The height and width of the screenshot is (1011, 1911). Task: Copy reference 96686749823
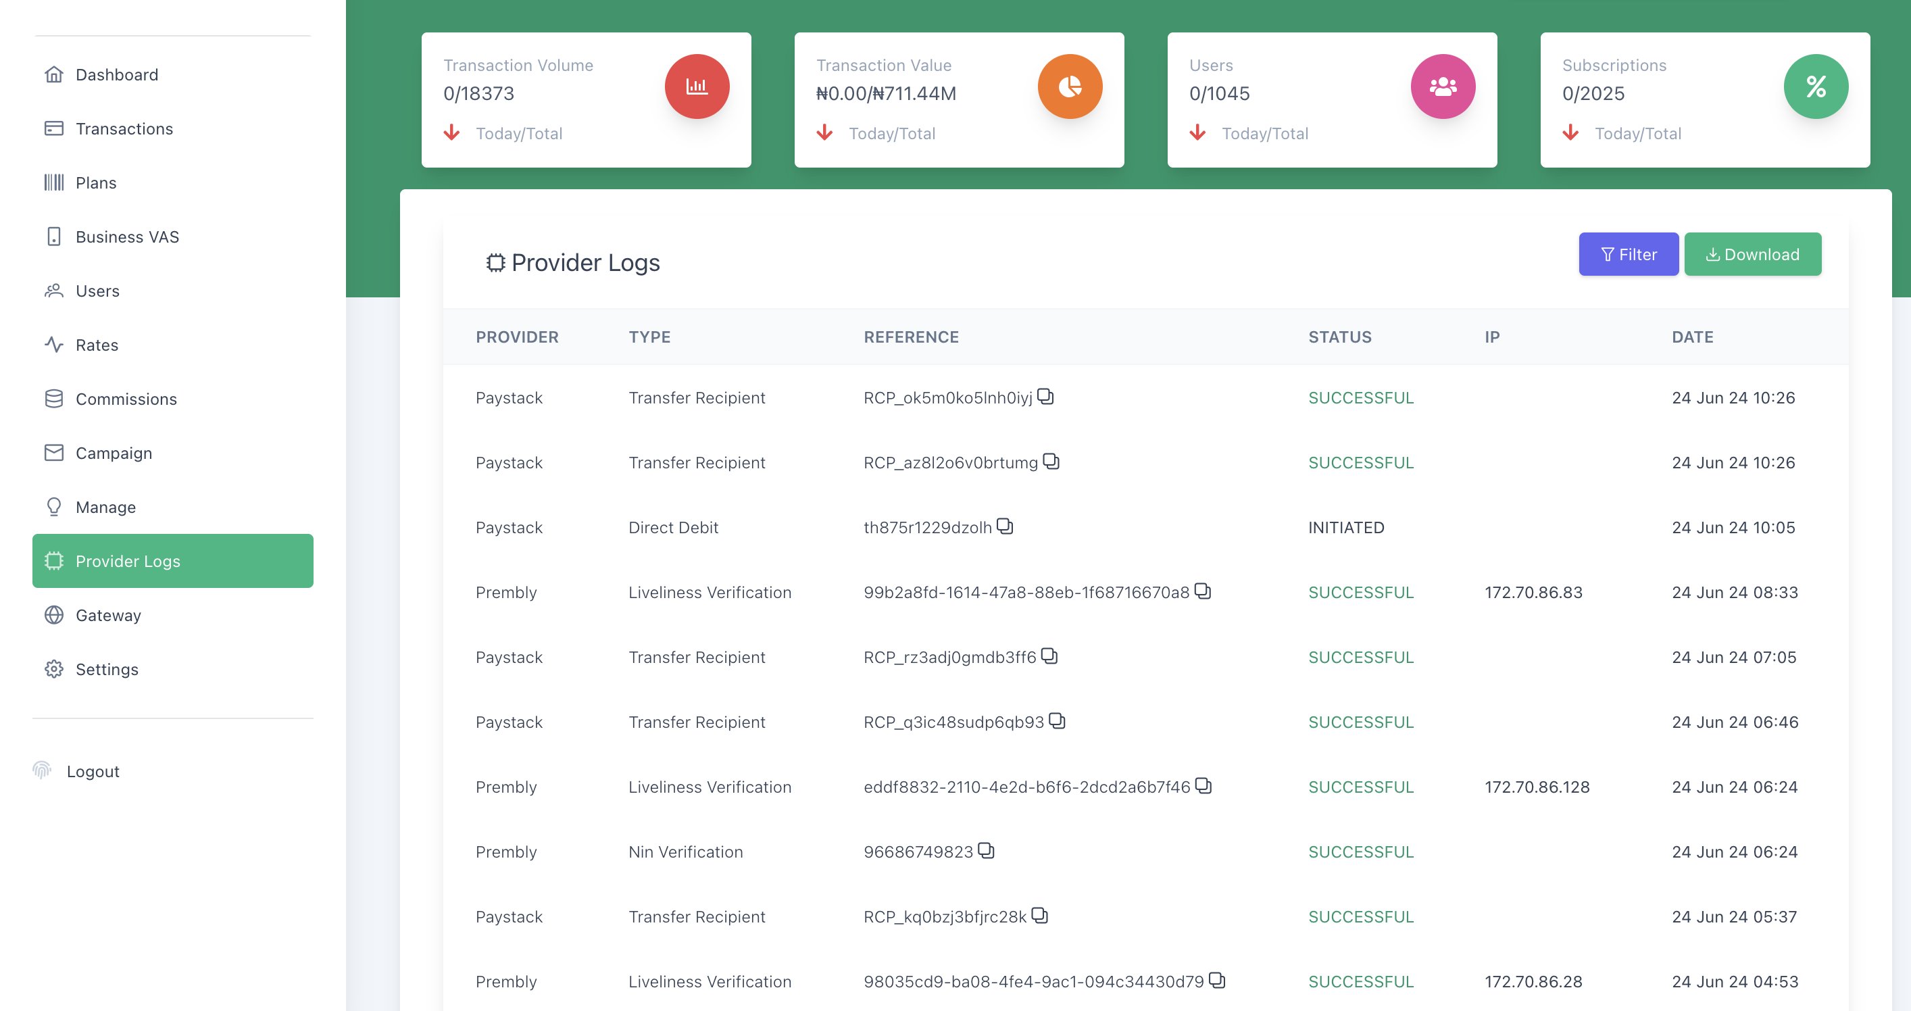986,850
